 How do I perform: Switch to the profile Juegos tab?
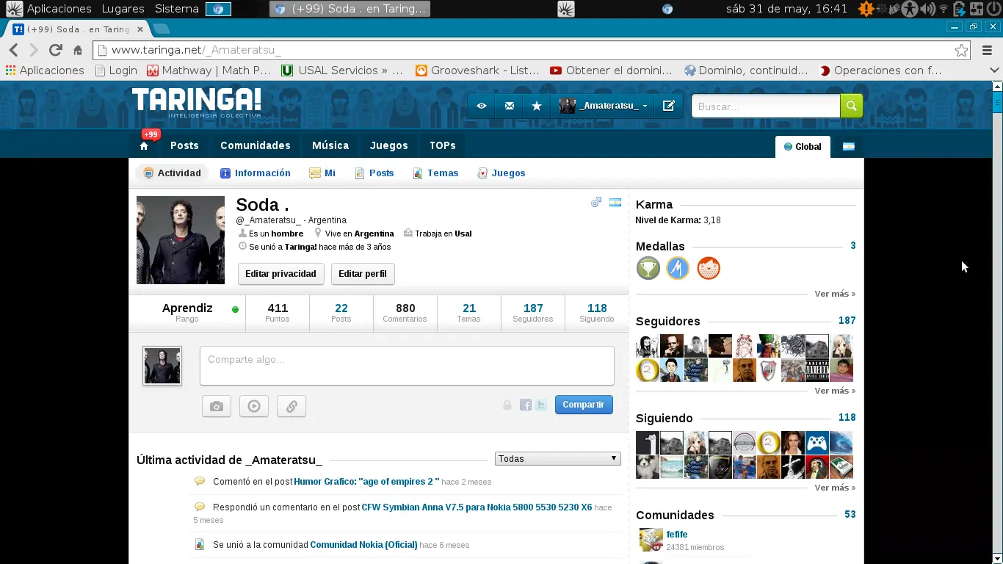[501, 173]
